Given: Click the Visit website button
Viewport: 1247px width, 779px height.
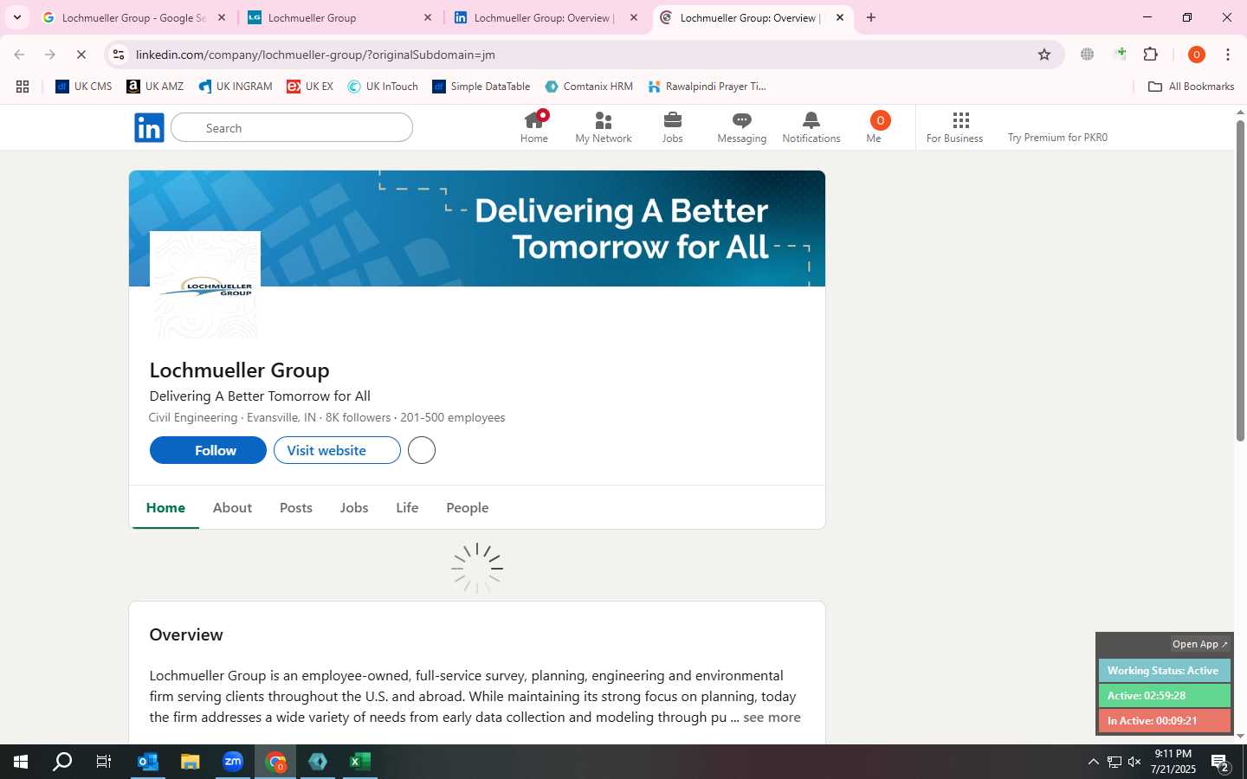Looking at the screenshot, I should (337, 450).
